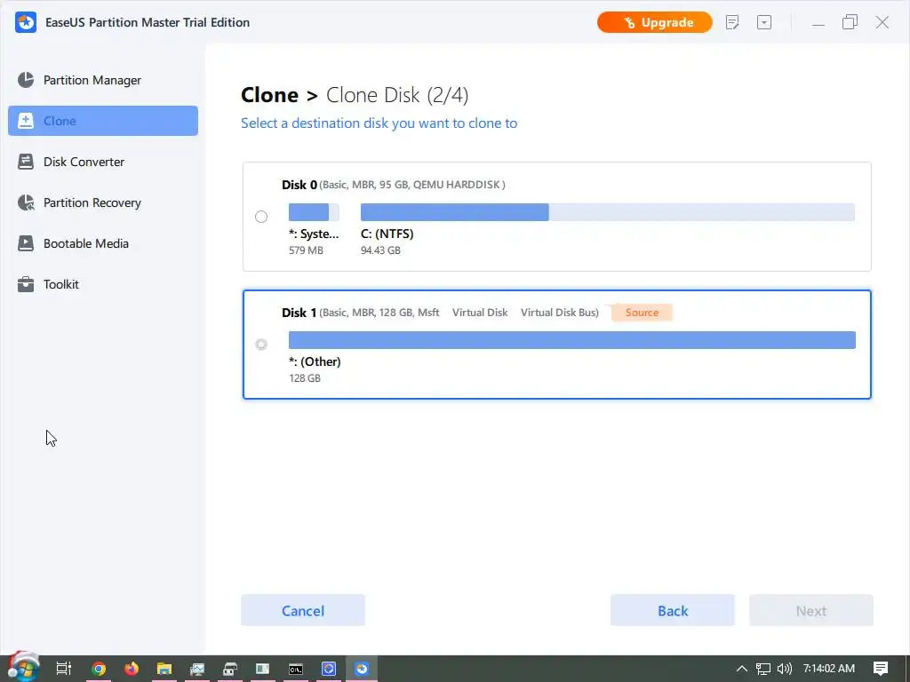
Task: Open File Explorer from the taskbar
Action: [164, 669]
